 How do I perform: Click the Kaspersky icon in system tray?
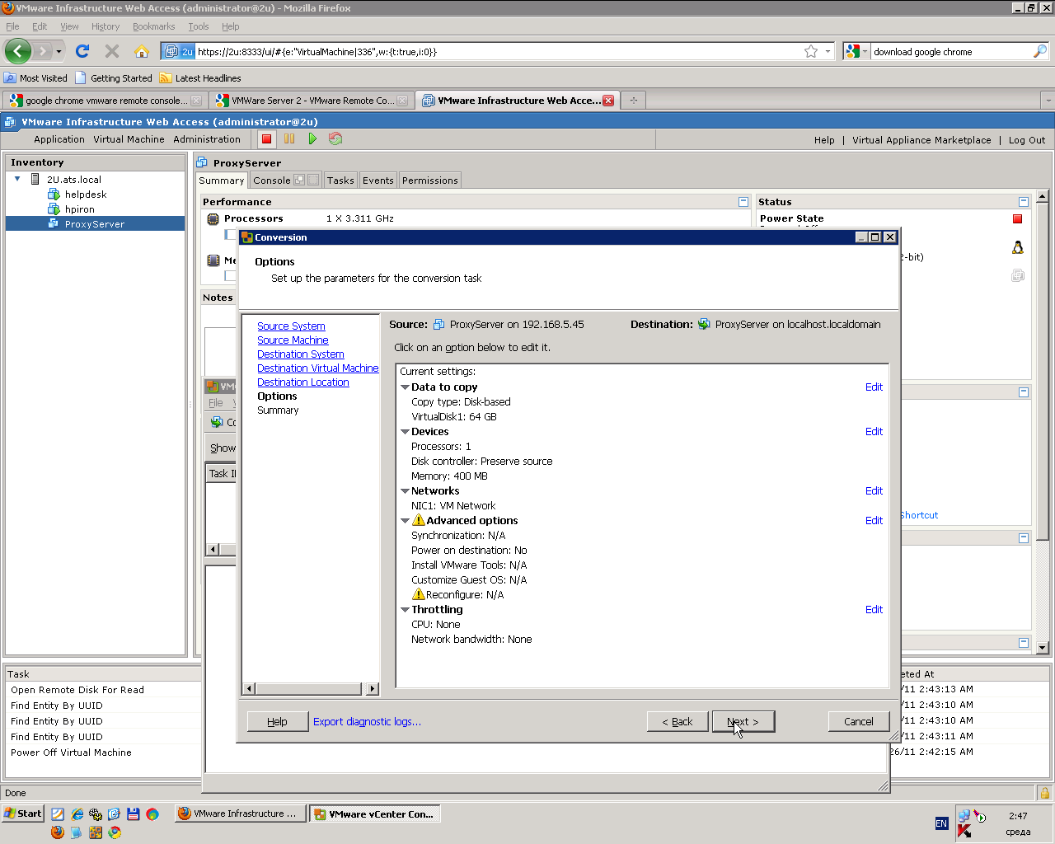point(964,831)
